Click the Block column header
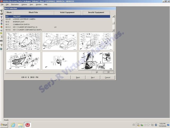The height and width of the screenshot is (128, 170). [x=9, y=13]
